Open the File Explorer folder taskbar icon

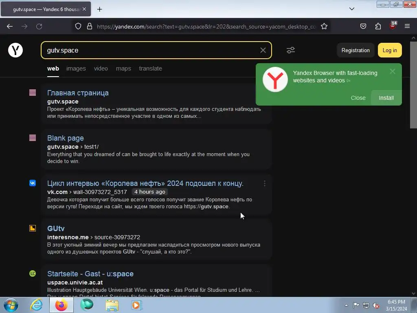[112, 305]
